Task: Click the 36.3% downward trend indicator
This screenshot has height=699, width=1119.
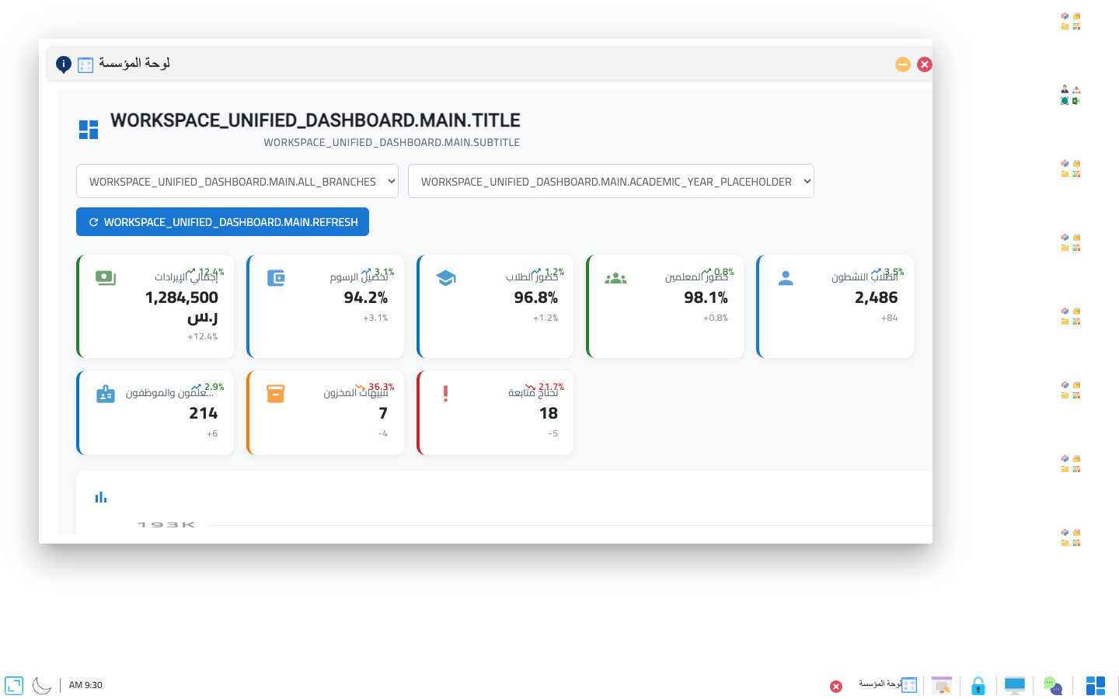Action: (x=375, y=387)
